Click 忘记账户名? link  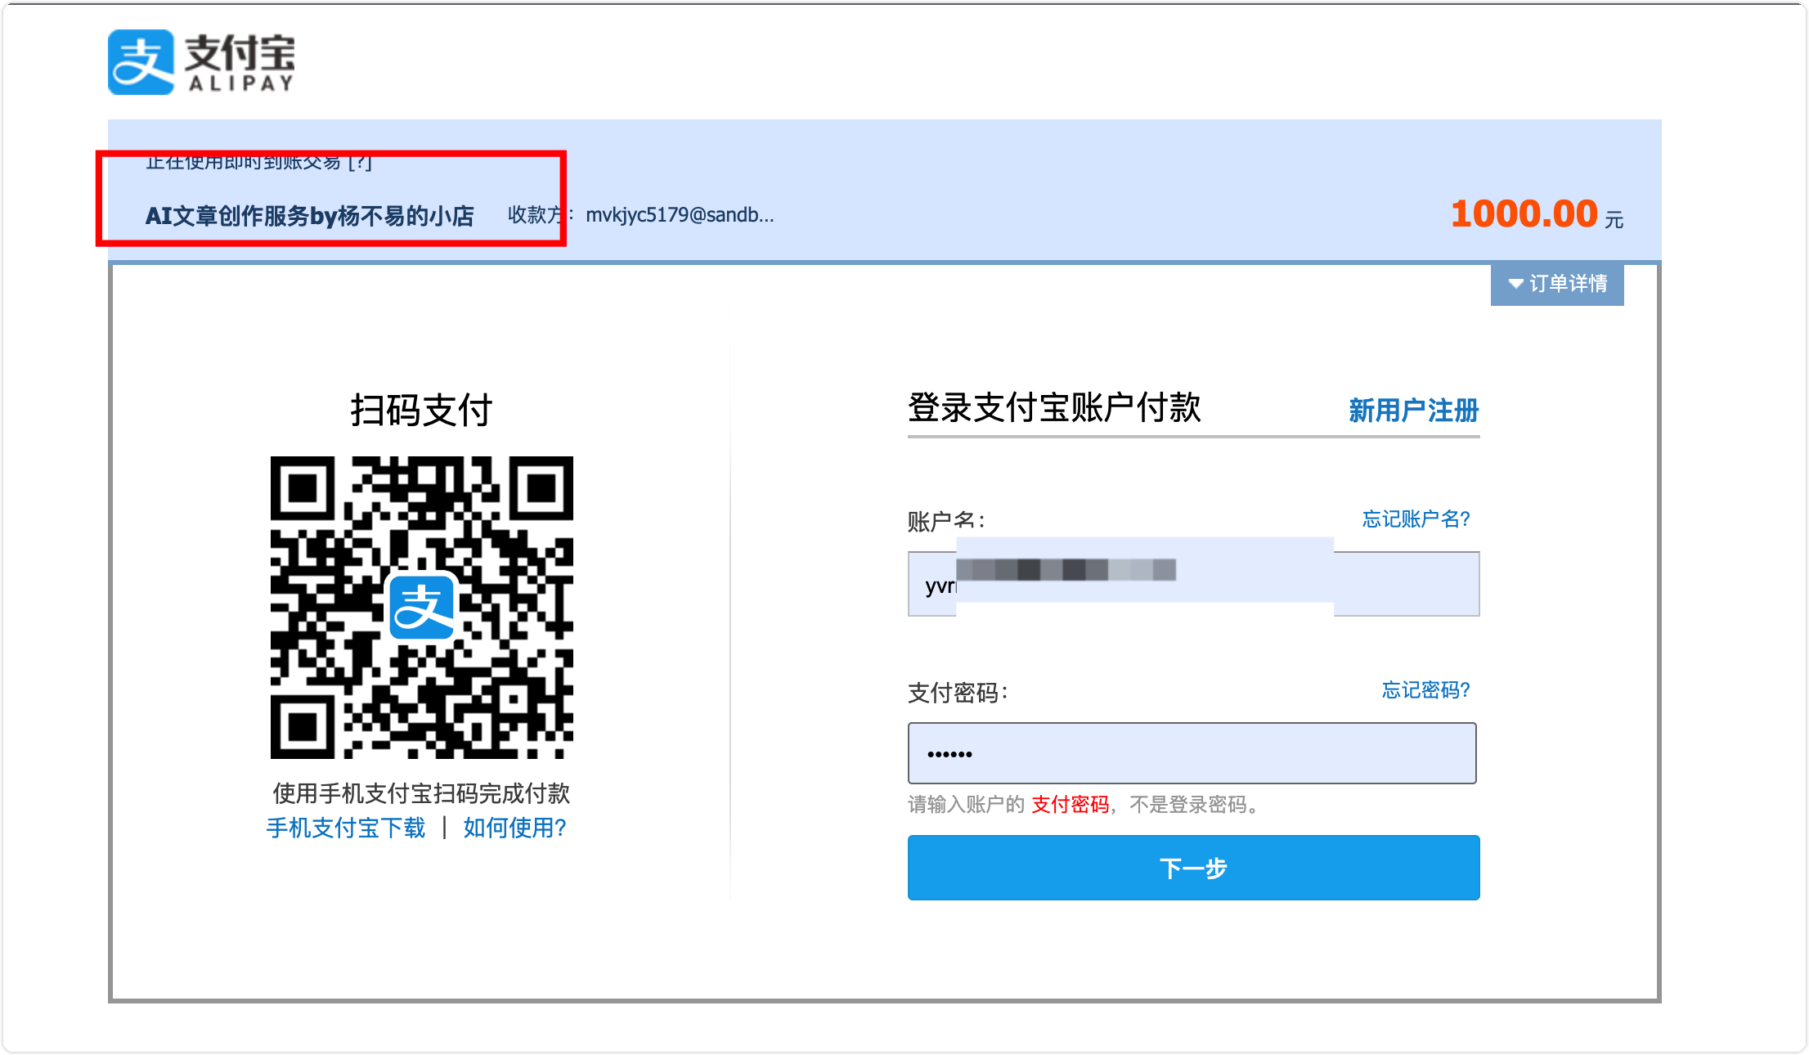click(1416, 519)
